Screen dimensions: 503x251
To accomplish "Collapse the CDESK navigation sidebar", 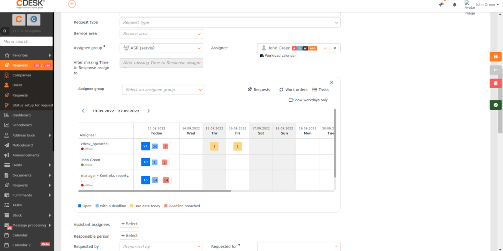I will click(5, 31).
